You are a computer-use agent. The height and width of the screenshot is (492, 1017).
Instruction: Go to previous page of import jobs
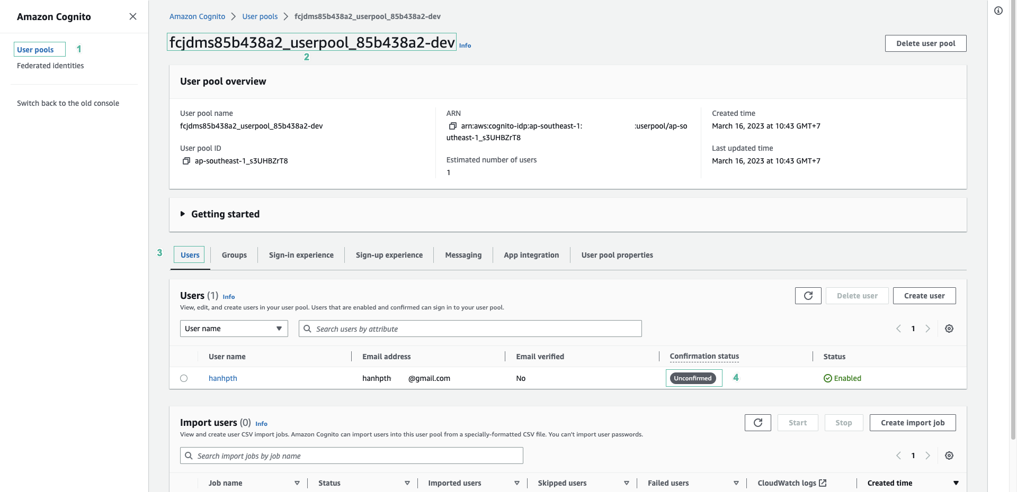pyautogui.click(x=898, y=455)
